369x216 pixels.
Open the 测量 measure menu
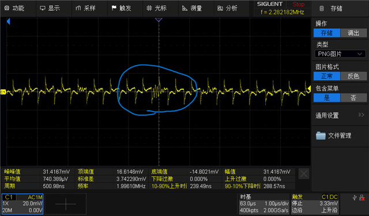coord(192,8)
